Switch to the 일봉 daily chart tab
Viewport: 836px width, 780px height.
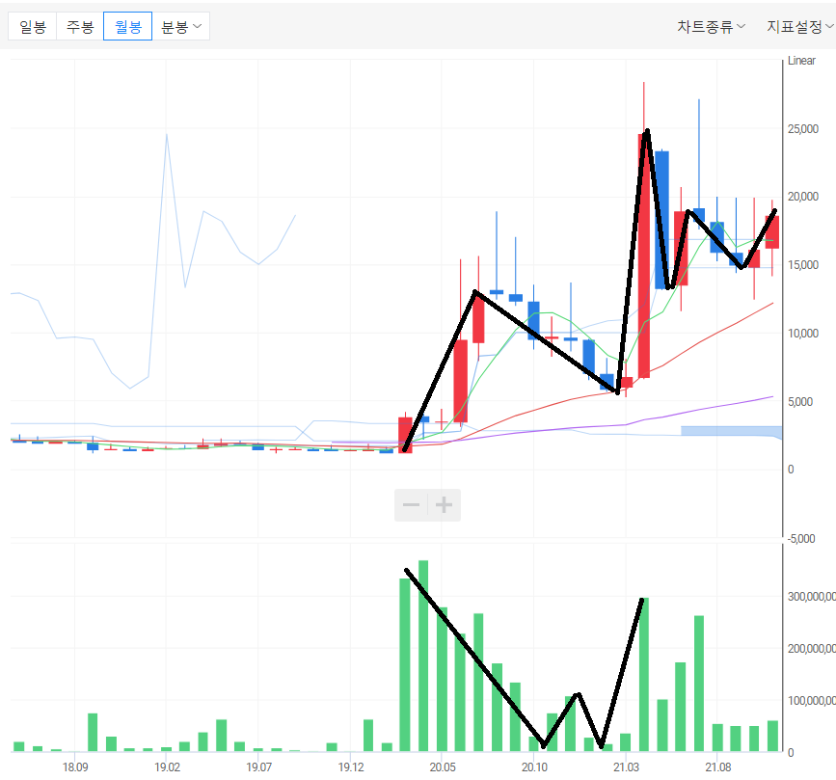click(33, 26)
